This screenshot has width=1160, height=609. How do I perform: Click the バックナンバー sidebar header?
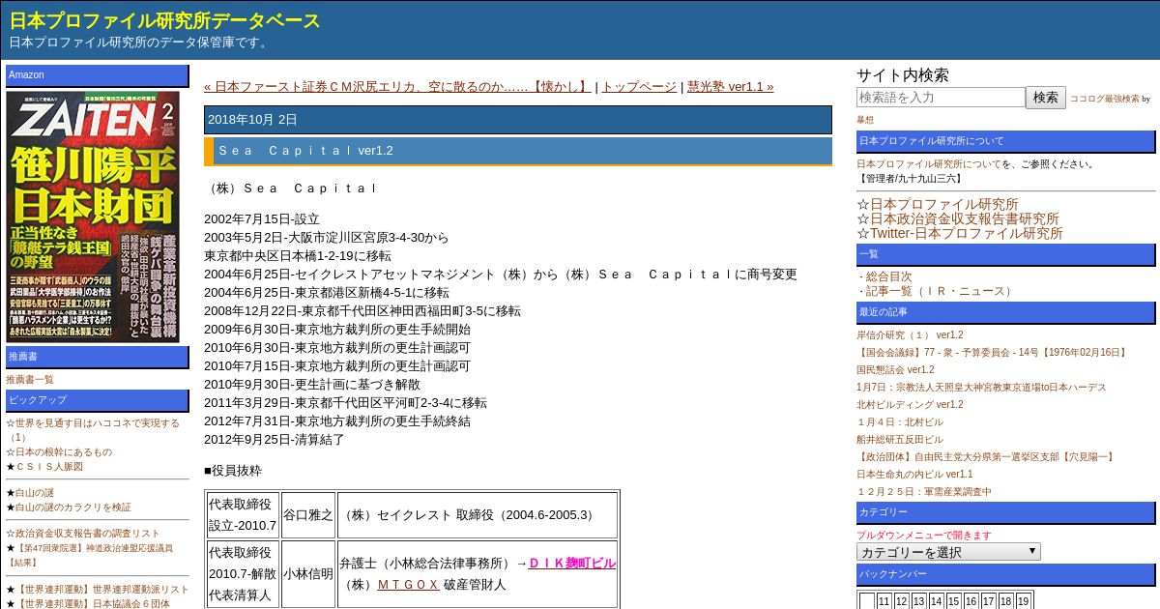tap(1005, 575)
